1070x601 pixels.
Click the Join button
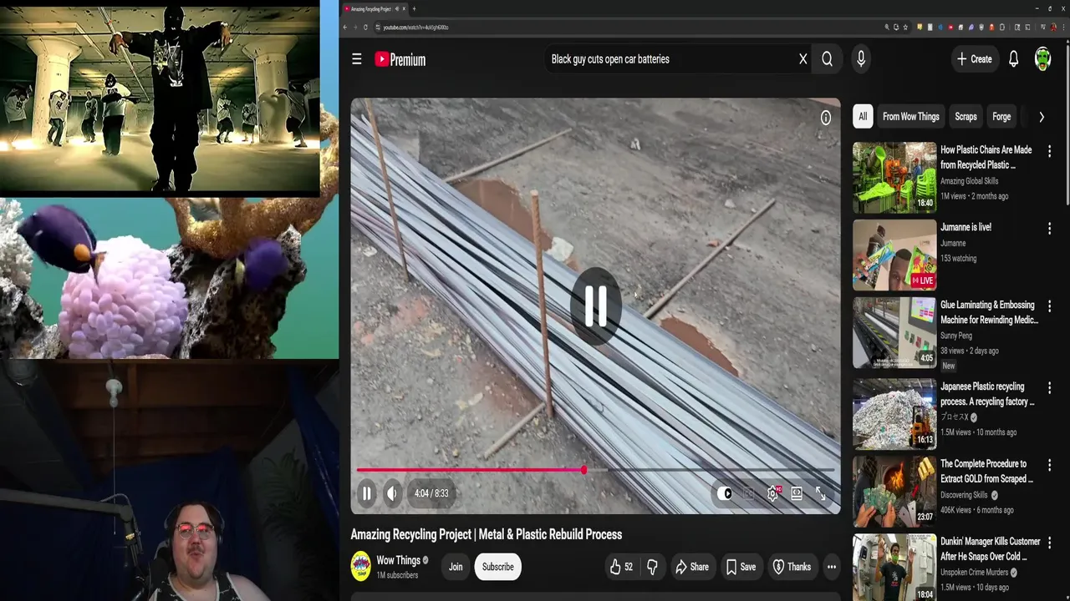point(456,567)
